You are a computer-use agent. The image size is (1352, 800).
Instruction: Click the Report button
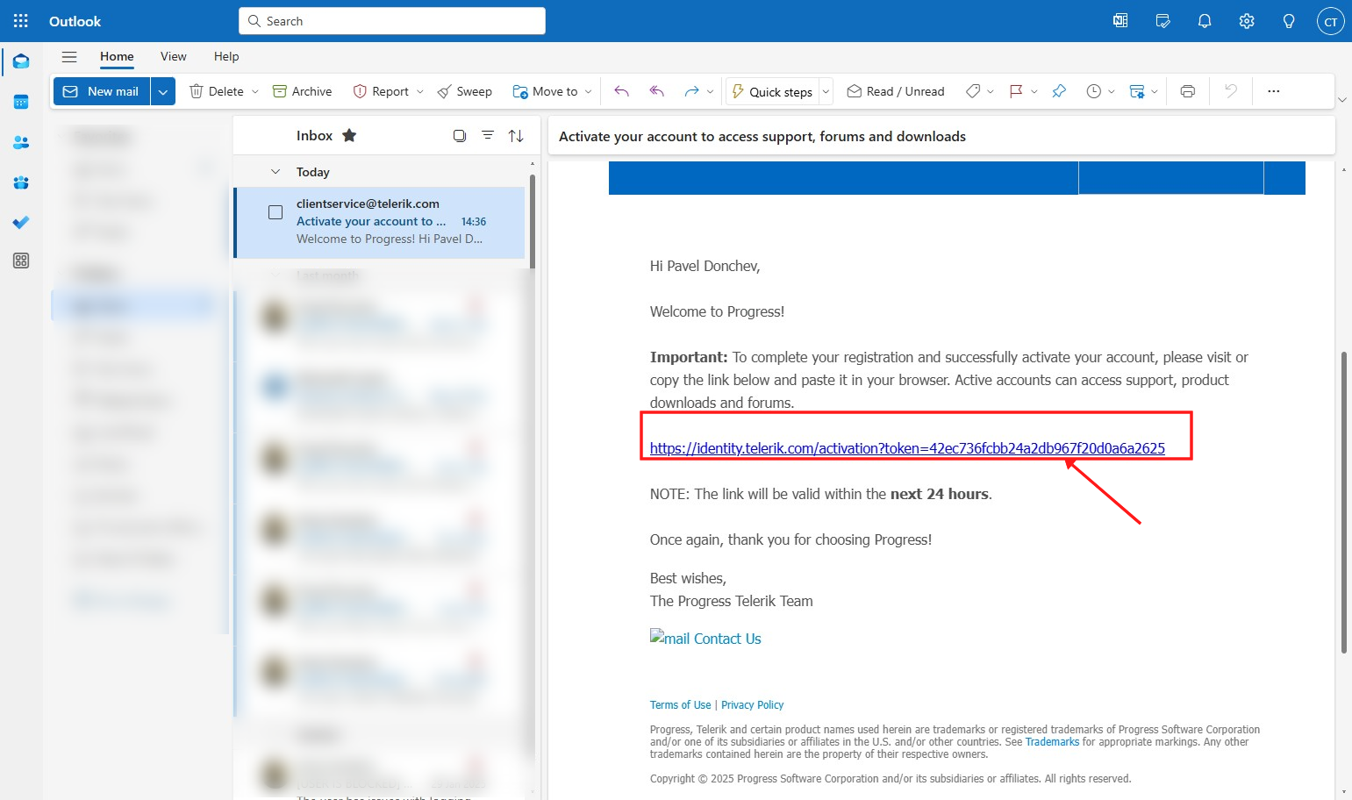tap(381, 91)
